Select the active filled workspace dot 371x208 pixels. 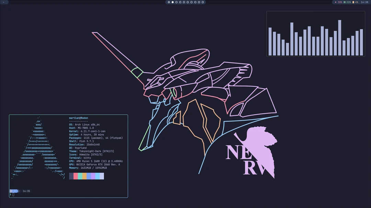(172, 2)
